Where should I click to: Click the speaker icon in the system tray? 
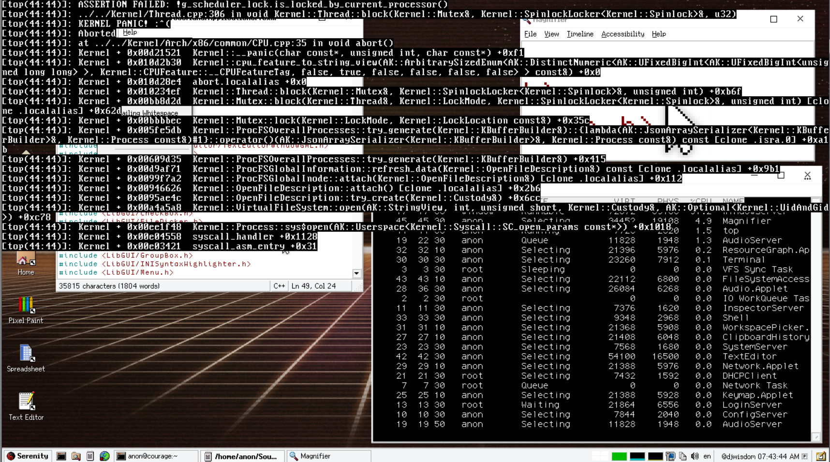pyautogui.click(x=695, y=455)
